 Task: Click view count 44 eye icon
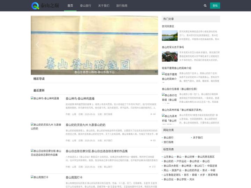coord(151,114)
